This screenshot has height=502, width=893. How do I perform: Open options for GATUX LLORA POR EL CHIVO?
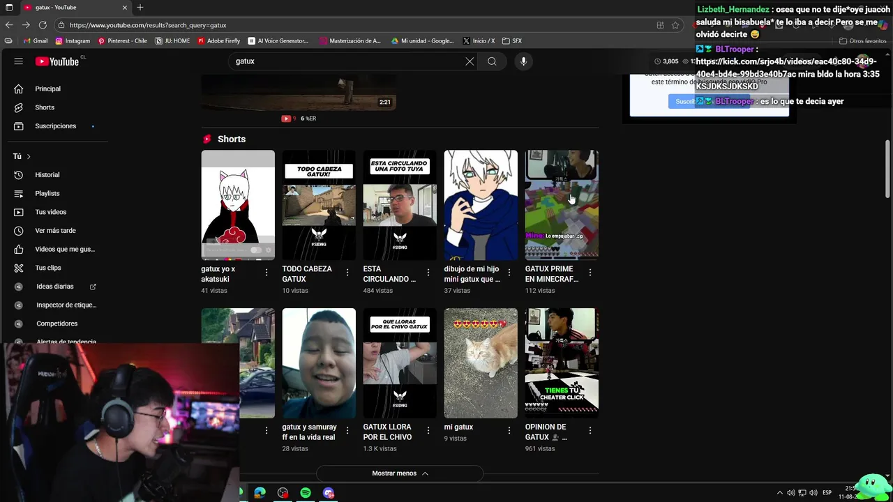pyautogui.click(x=428, y=431)
